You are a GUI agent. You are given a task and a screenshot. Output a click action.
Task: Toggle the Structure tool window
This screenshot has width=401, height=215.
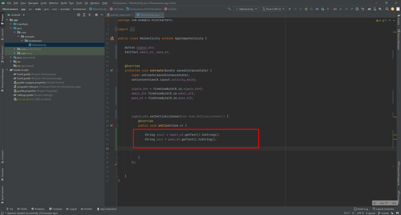3,156
